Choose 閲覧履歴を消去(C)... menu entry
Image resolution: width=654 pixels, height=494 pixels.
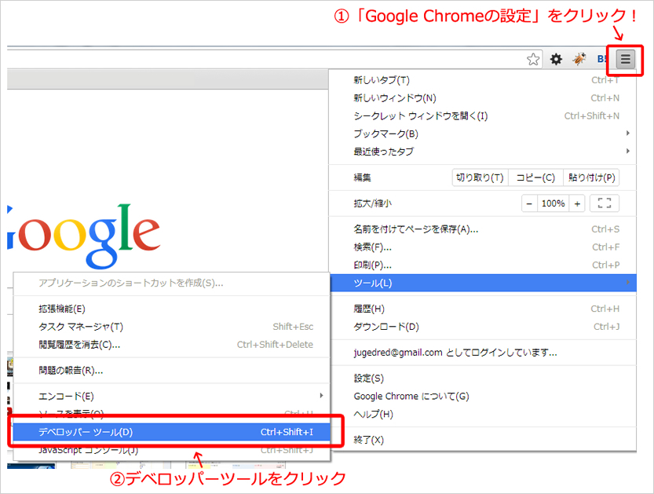click(79, 345)
